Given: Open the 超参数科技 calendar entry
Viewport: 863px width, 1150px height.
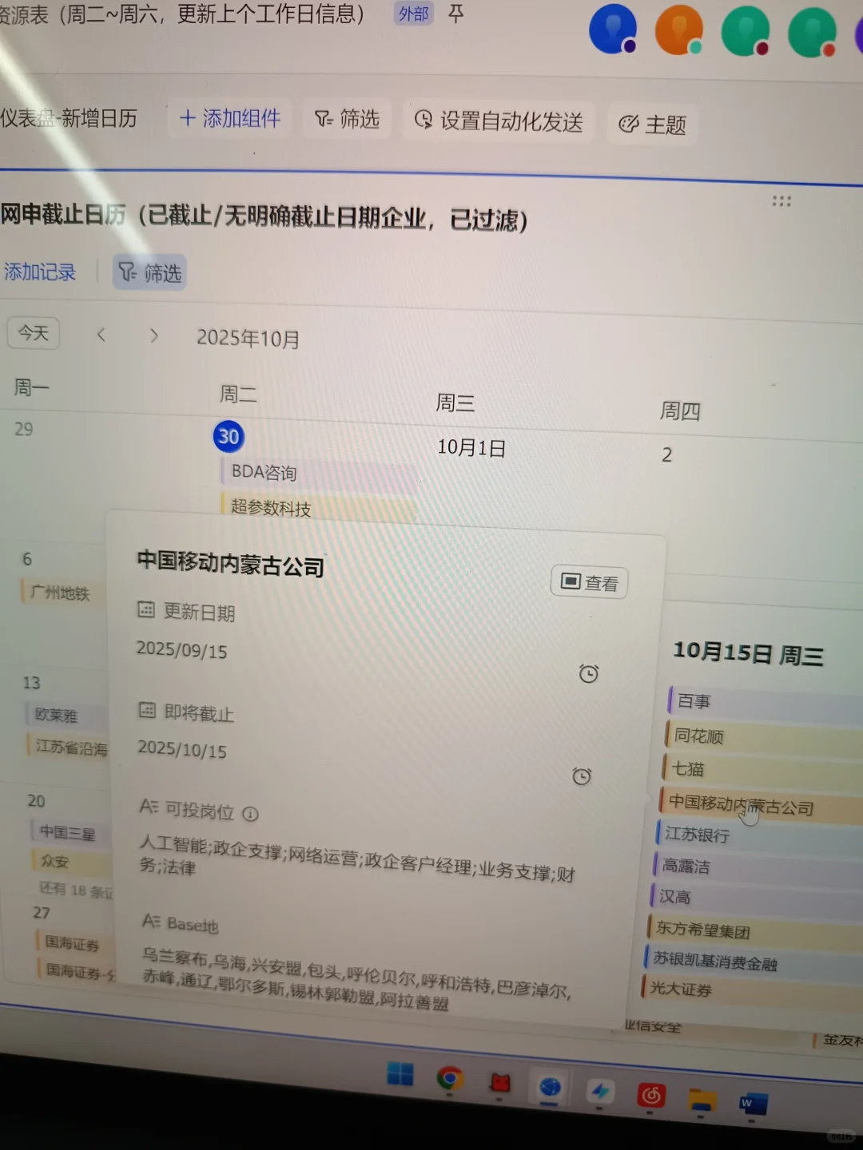Looking at the screenshot, I should (320, 507).
